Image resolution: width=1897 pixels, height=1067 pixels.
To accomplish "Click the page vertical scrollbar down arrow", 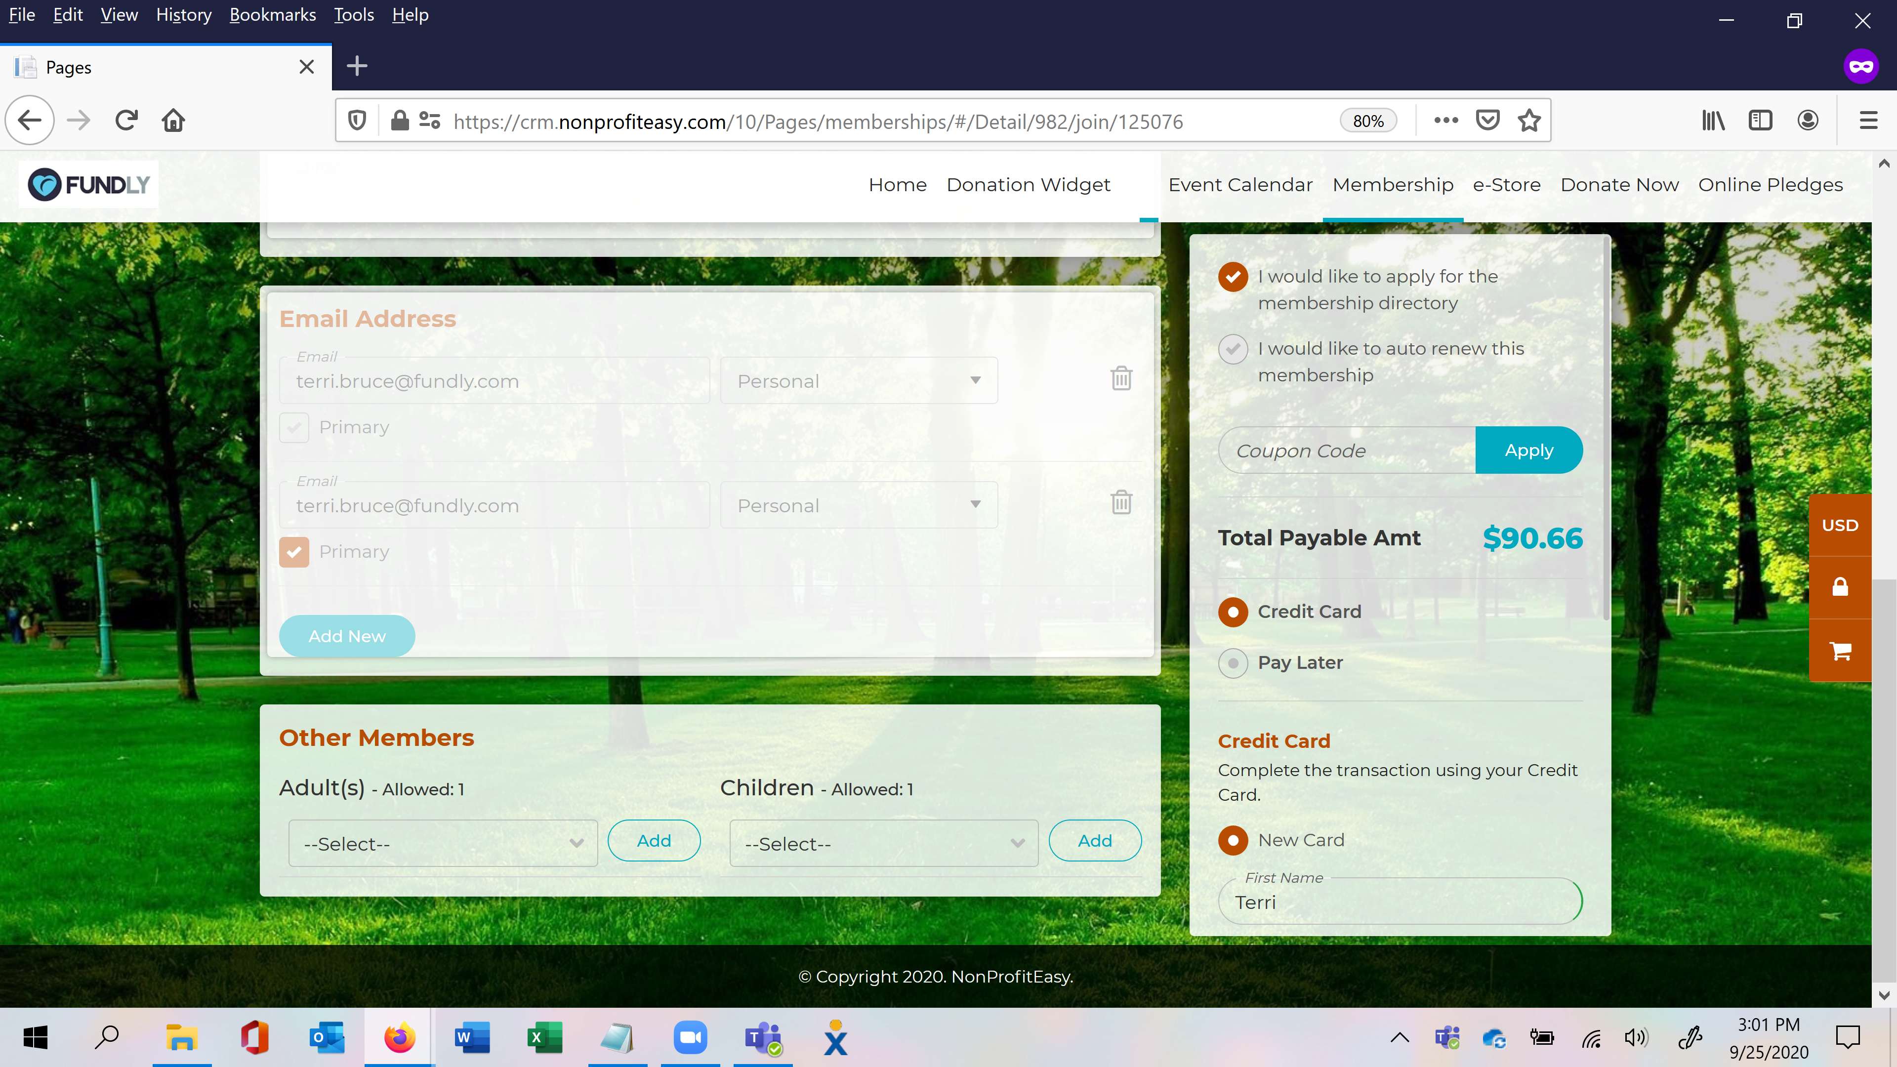I will [x=1884, y=995].
